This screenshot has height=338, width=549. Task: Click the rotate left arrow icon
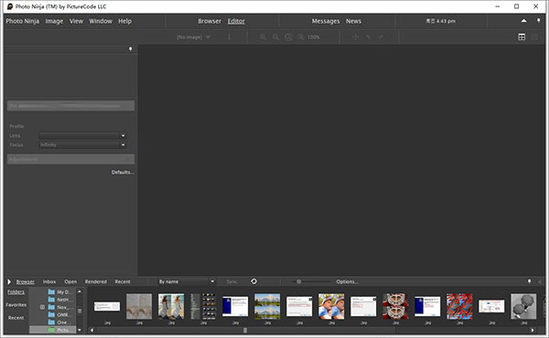click(x=368, y=37)
